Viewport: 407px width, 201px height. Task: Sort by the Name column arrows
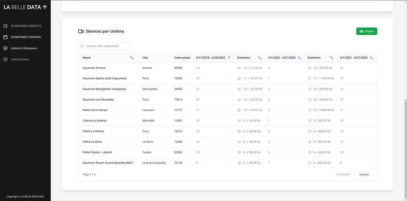click(x=132, y=58)
